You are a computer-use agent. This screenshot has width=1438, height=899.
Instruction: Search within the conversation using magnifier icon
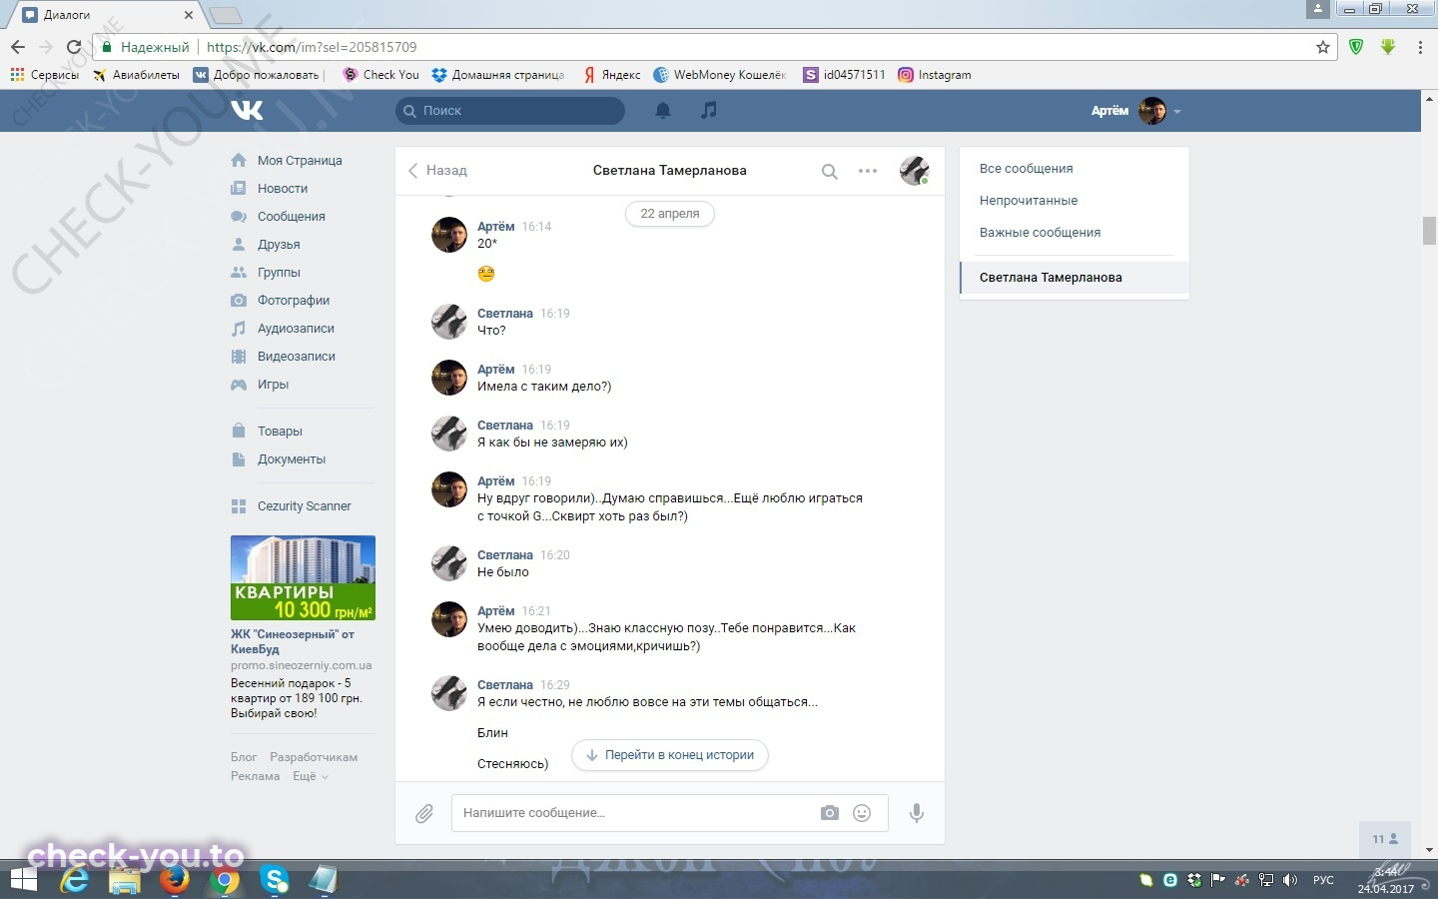pos(829,171)
